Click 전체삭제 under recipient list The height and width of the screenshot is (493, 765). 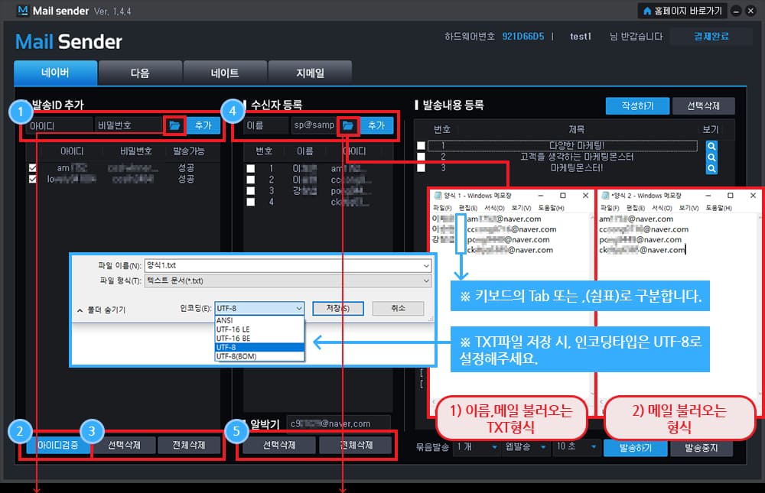356,445
